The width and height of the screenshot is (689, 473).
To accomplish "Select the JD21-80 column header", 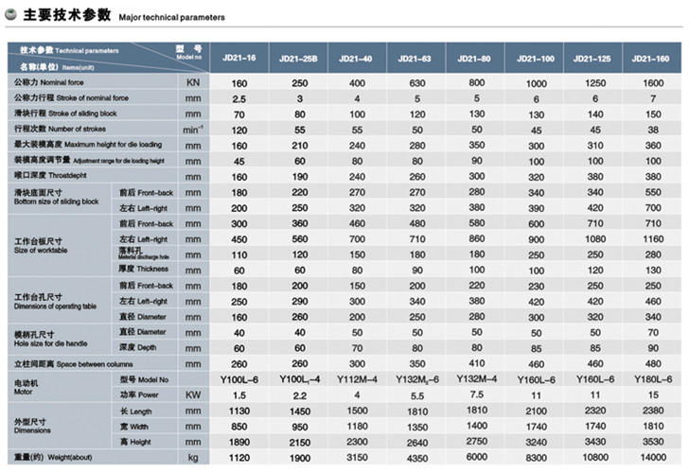I will pyautogui.click(x=475, y=58).
